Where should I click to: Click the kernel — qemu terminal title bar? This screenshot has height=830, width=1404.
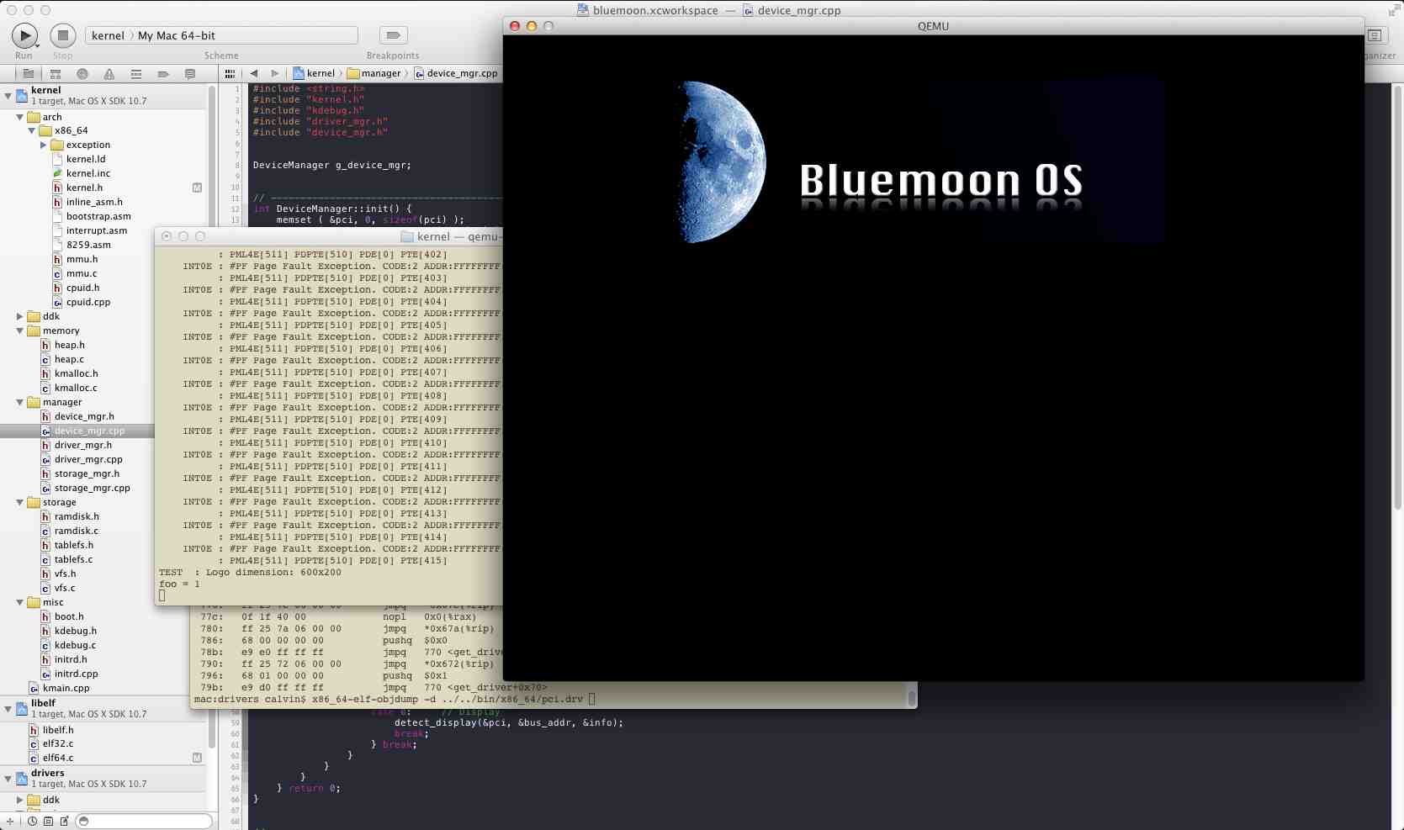click(329, 236)
